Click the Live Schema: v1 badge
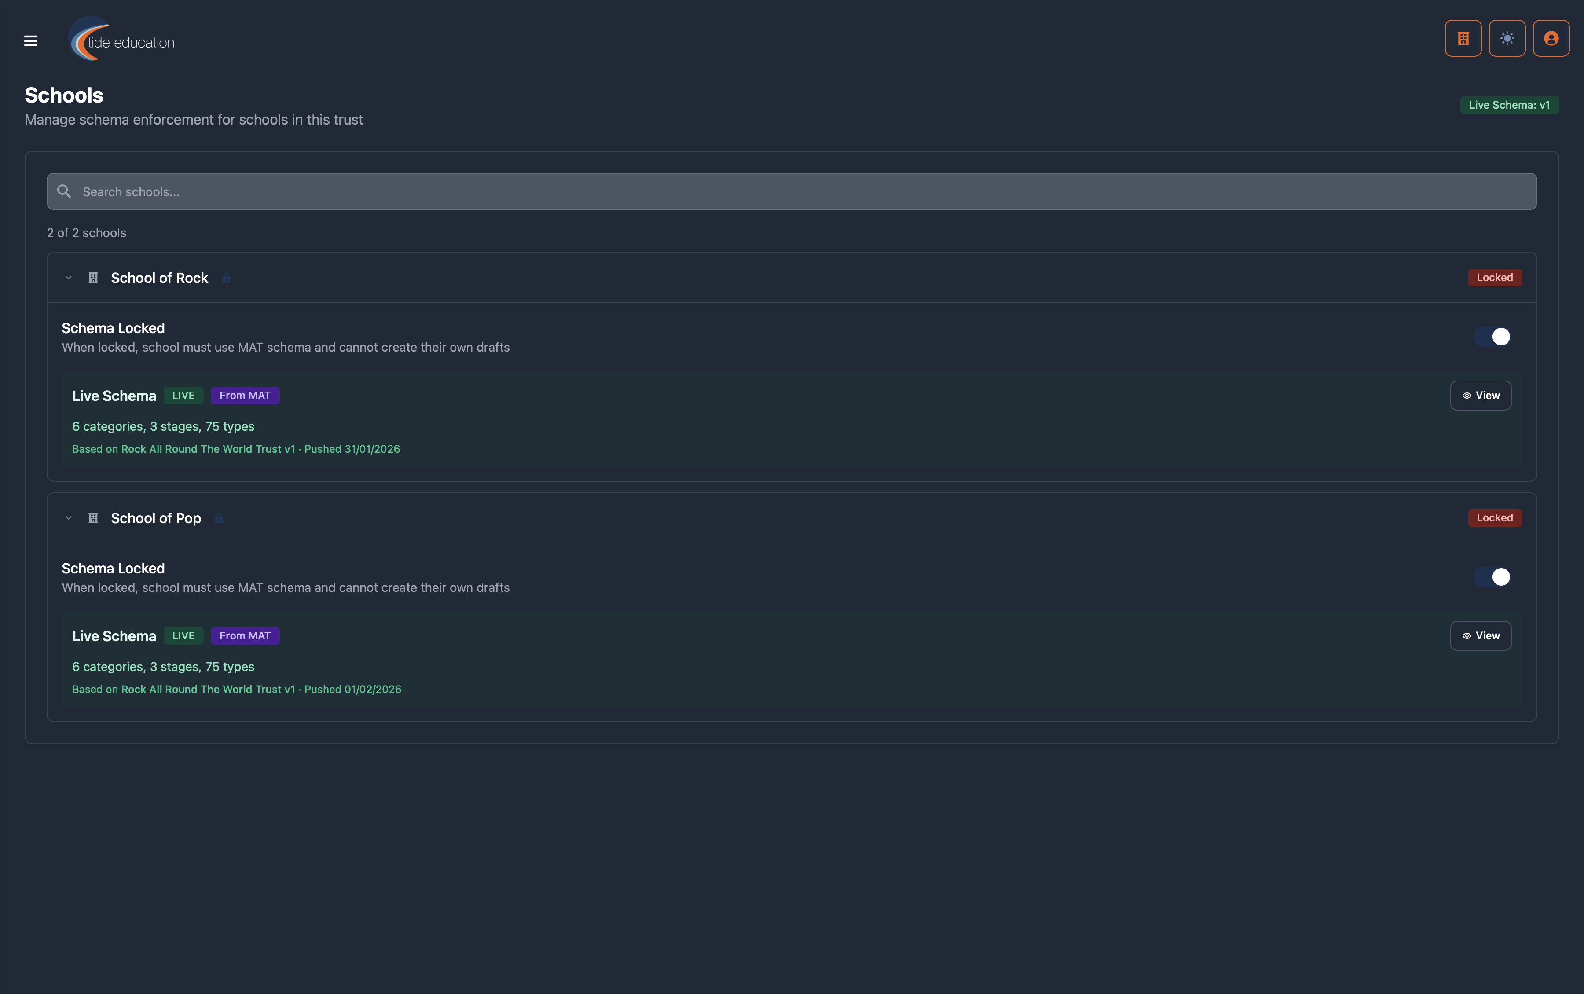This screenshot has height=994, width=1584. point(1509,105)
